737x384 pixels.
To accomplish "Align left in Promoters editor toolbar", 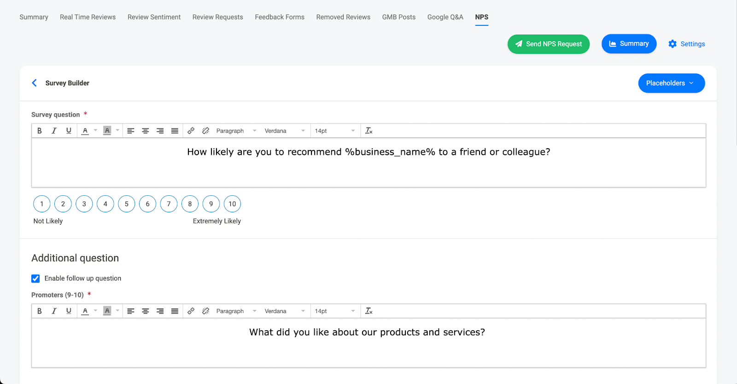I will point(131,311).
